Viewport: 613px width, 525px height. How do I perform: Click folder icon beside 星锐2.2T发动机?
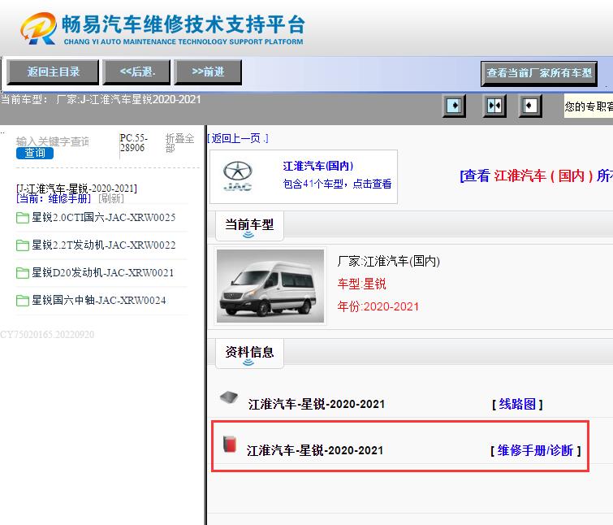point(22,245)
